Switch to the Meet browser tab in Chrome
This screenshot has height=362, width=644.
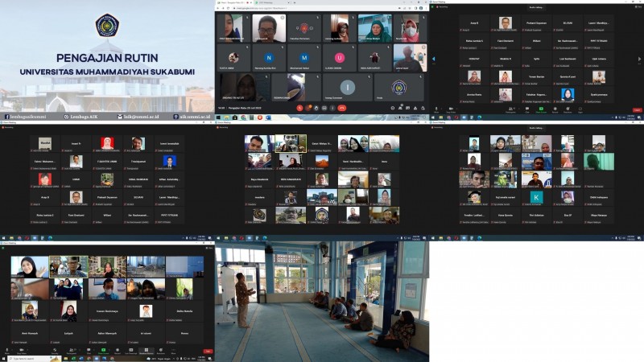235,2
